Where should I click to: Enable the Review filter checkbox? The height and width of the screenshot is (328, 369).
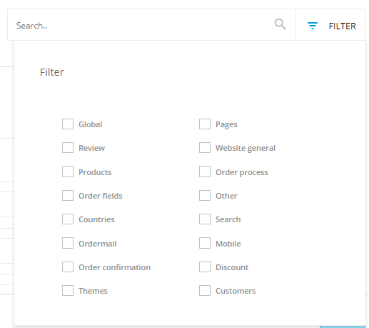(68, 148)
